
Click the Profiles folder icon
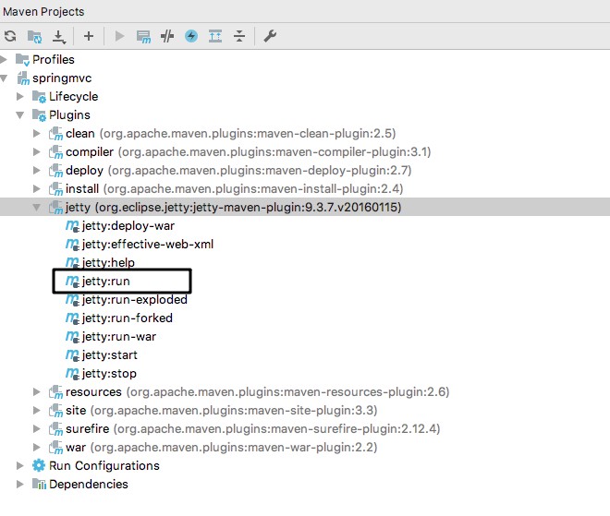(x=22, y=60)
